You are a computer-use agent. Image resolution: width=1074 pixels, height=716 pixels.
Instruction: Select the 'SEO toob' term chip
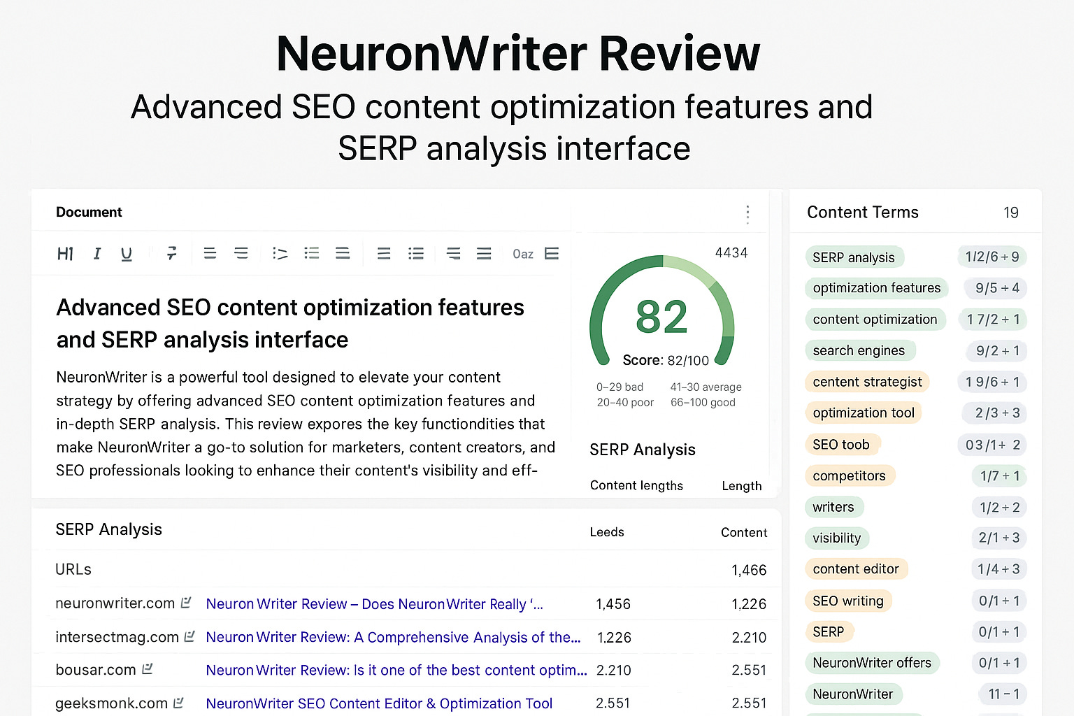pyautogui.click(x=841, y=445)
